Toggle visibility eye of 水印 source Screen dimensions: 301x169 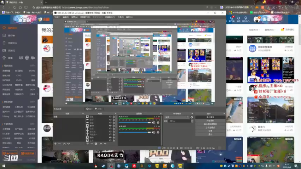click(110, 125)
